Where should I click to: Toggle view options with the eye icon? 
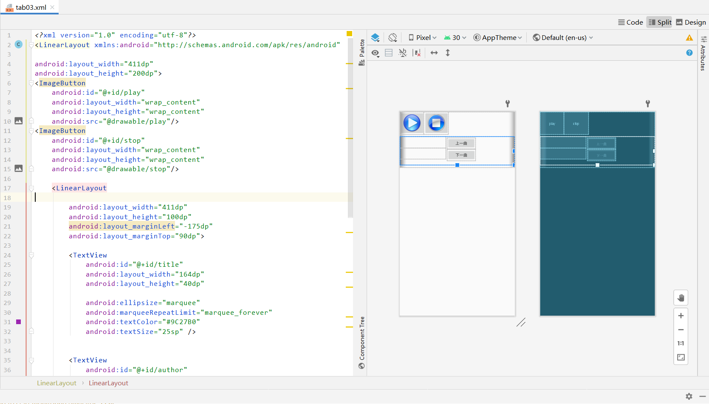coord(376,53)
